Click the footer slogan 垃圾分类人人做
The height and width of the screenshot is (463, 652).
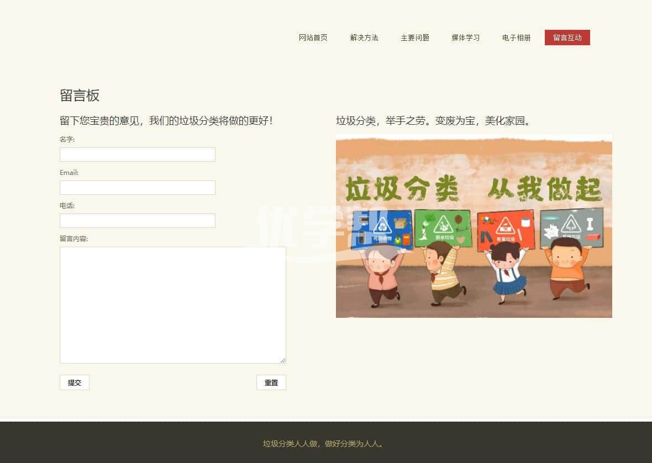click(324, 444)
